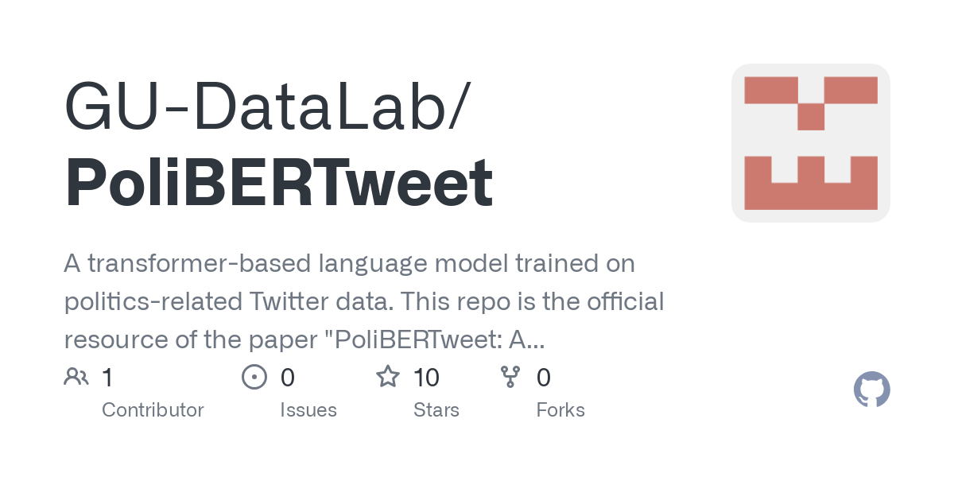Click the Contributors people icon

tap(76, 377)
